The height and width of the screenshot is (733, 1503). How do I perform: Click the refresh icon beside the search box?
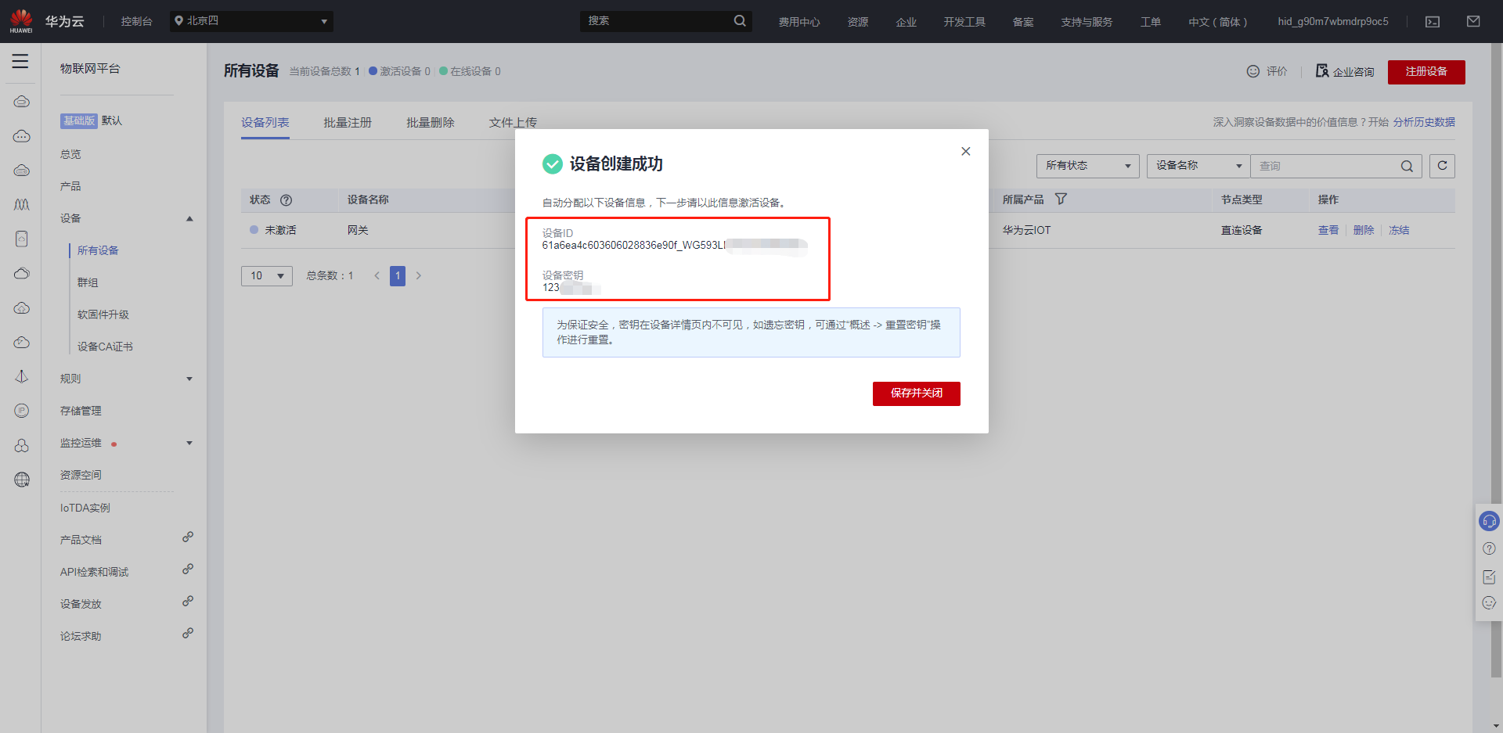coord(1442,166)
